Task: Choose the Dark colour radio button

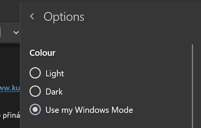Action: coord(35,92)
